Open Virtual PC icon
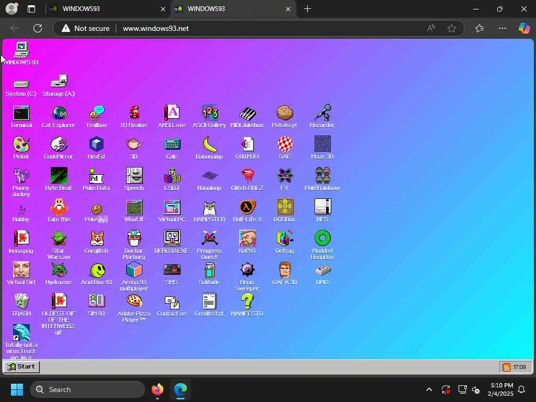Viewport: 536px width, 402px height. 172,211
